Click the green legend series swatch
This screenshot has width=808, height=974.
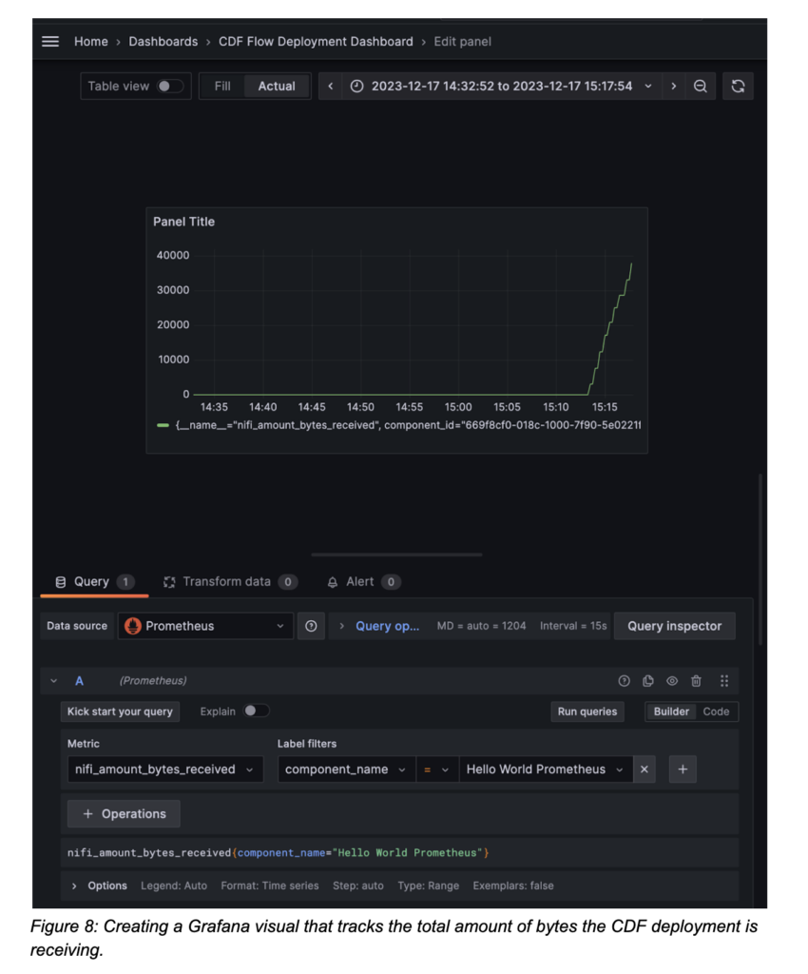point(163,425)
